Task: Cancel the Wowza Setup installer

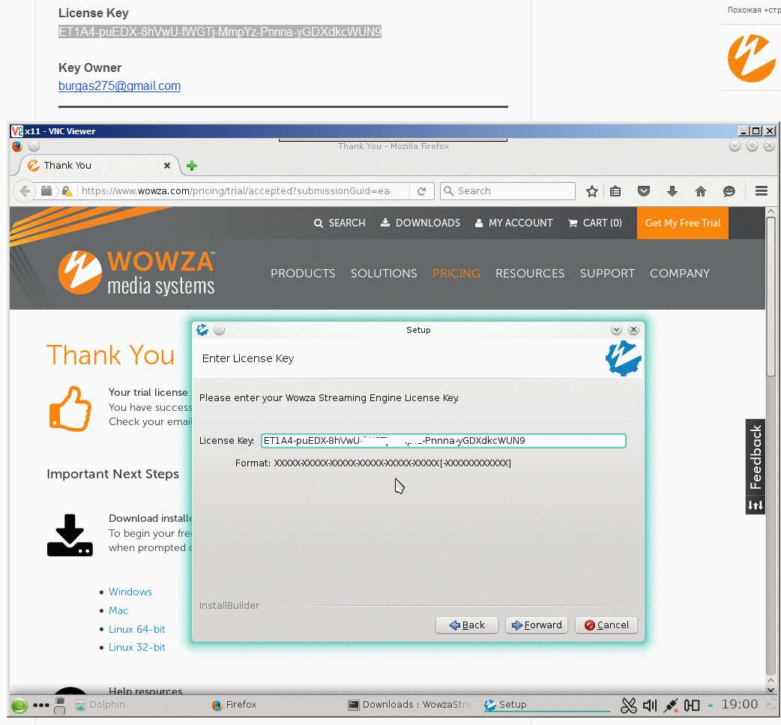Action: [x=606, y=625]
